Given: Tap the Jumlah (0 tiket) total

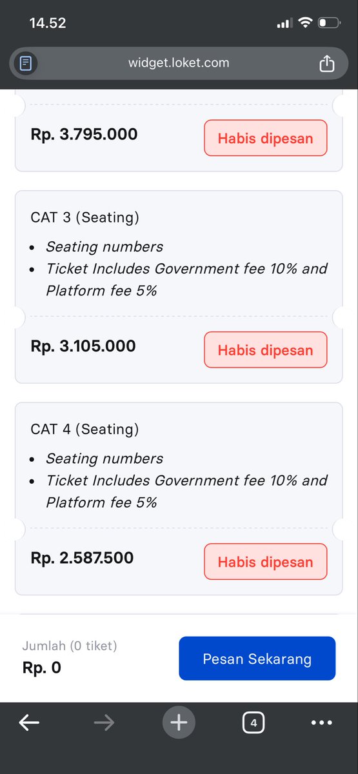Looking at the screenshot, I should point(70,646).
